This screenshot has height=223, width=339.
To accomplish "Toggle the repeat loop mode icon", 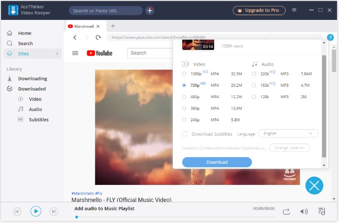I will click(286, 212).
